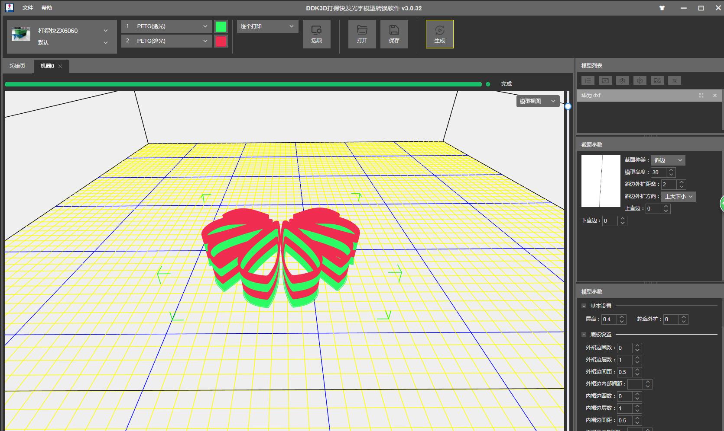Click the printer thumbnail image
Image resolution: width=724 pixels, height=431 pixels.
point(21,34)
